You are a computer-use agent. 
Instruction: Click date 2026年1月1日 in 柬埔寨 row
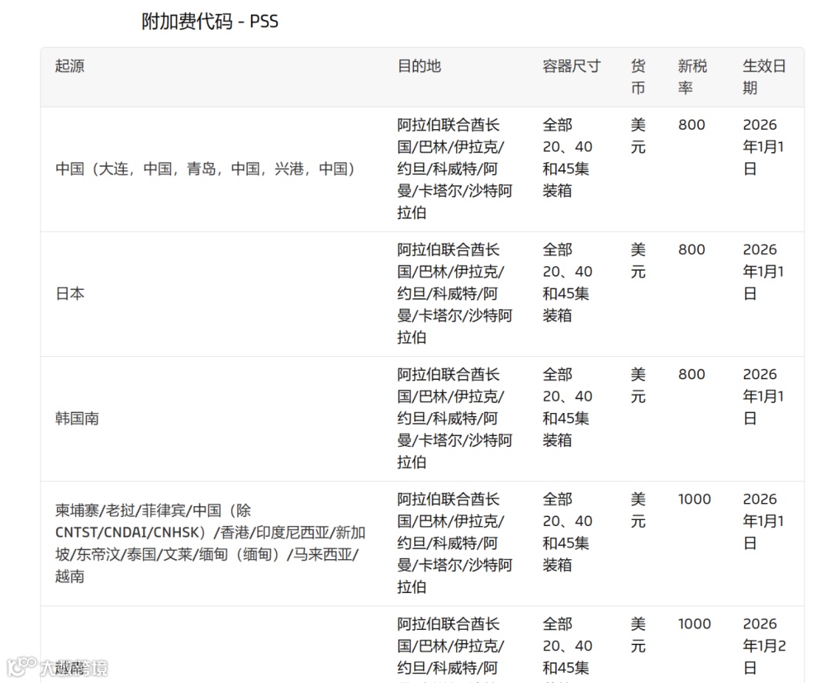pos(763,521)
